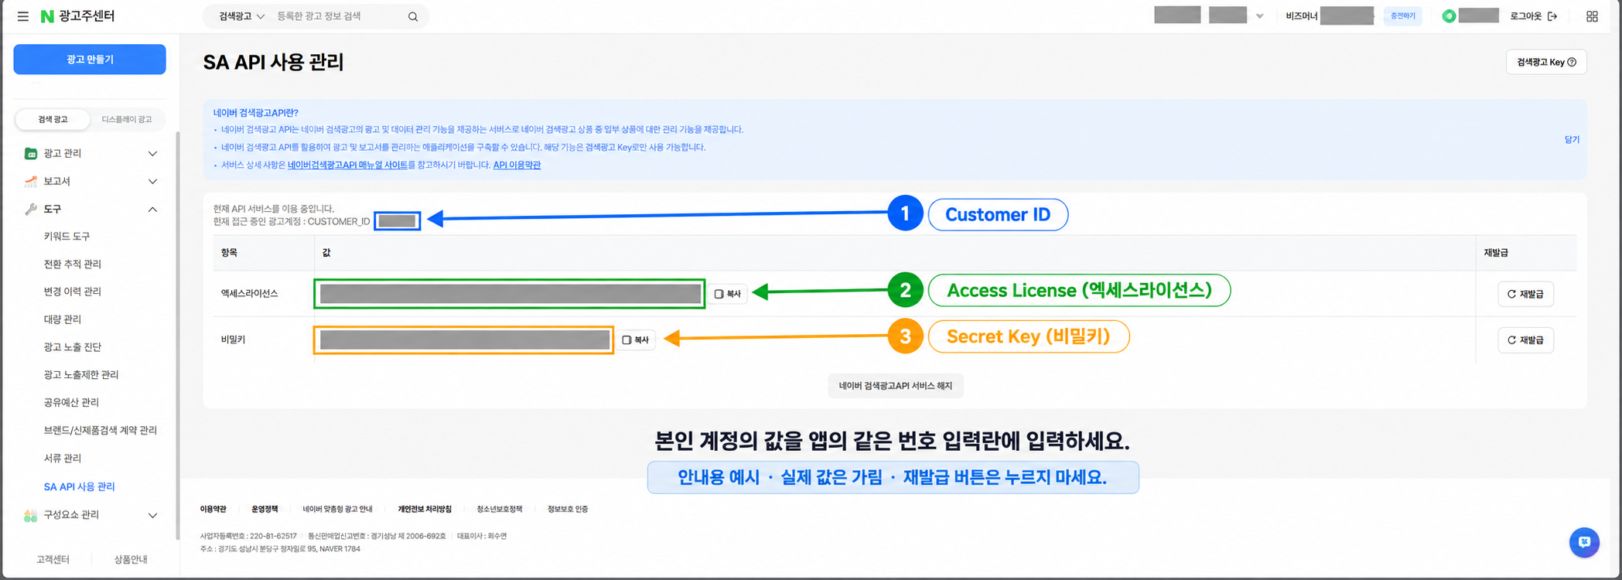Expand the 광고 관리 menu chevron
This screenshot has width=1622, height=580.
click(152, 153)
